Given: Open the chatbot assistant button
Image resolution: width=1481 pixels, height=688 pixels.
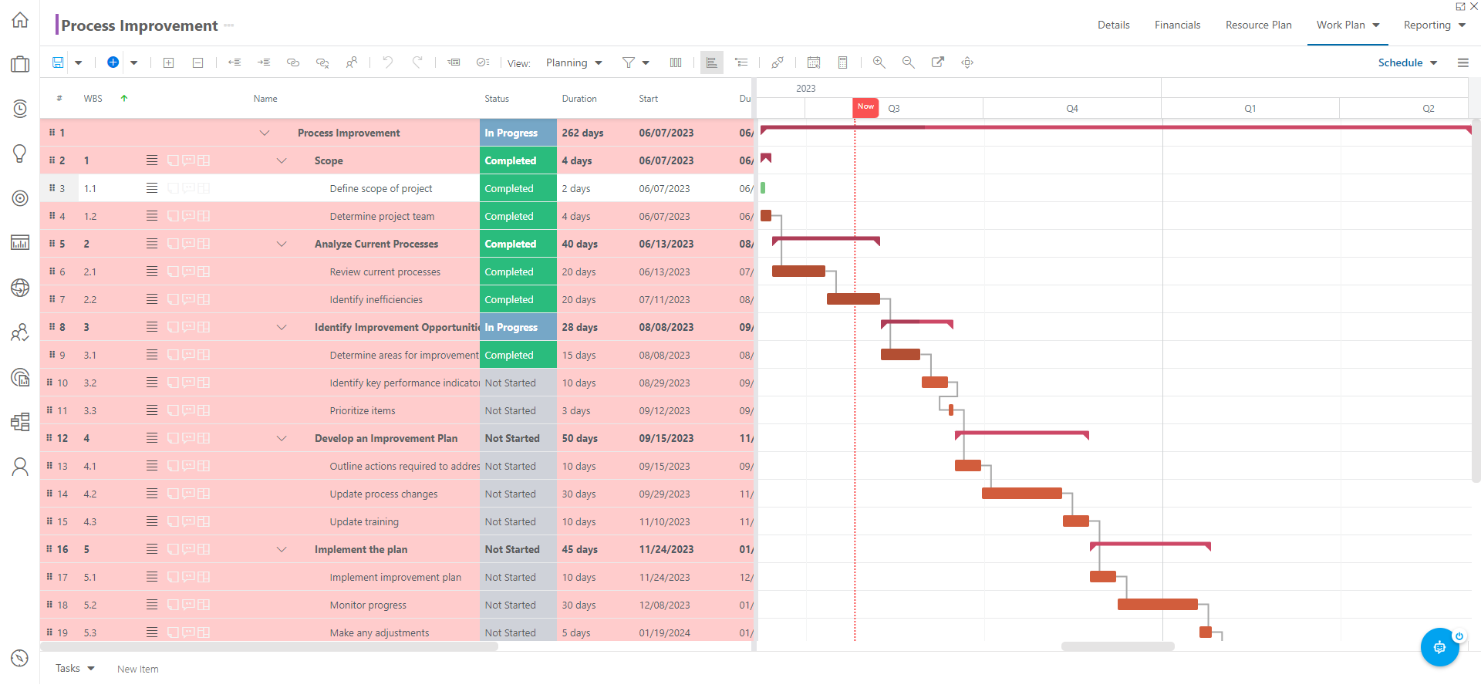Looking at the screenshot, I should [1439, 647].
